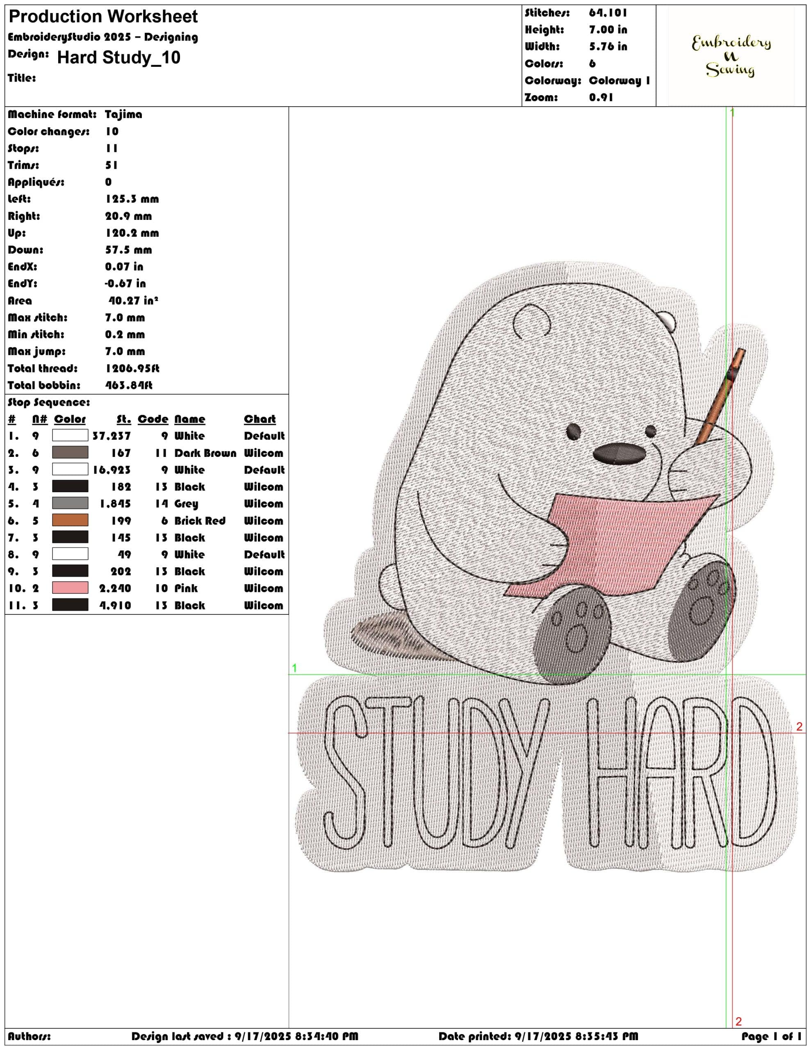Click the stitch count "2,240"

[115, 588]
